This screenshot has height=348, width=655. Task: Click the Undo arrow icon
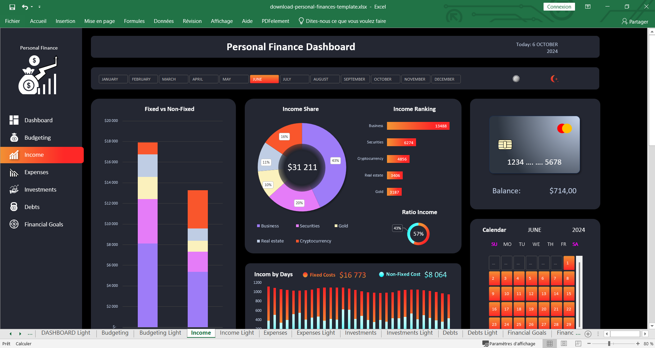coord(25,7)
